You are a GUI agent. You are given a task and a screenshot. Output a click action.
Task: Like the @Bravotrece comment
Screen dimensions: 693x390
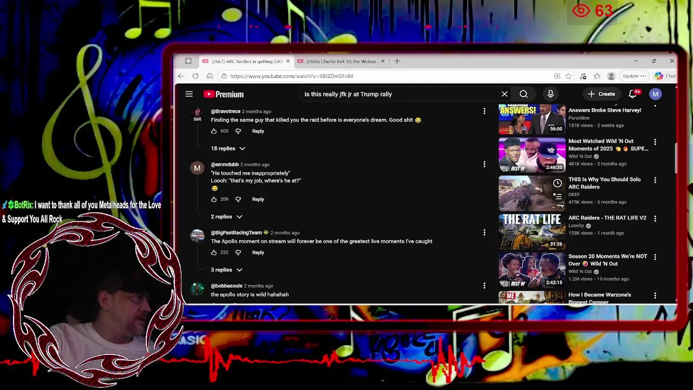coord(214,131)
